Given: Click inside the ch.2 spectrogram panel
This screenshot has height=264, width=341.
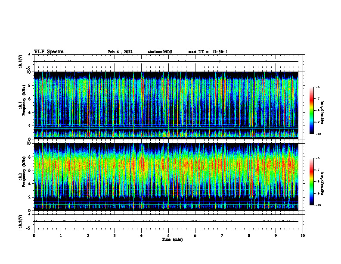Looking at the screenshot, I should (x=166, y=177).
